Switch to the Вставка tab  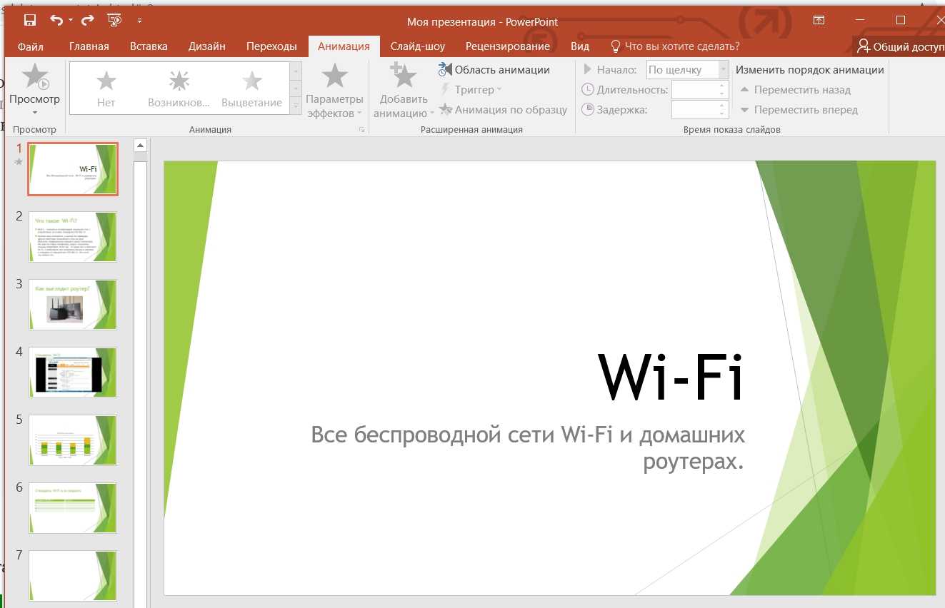(149, 46)
